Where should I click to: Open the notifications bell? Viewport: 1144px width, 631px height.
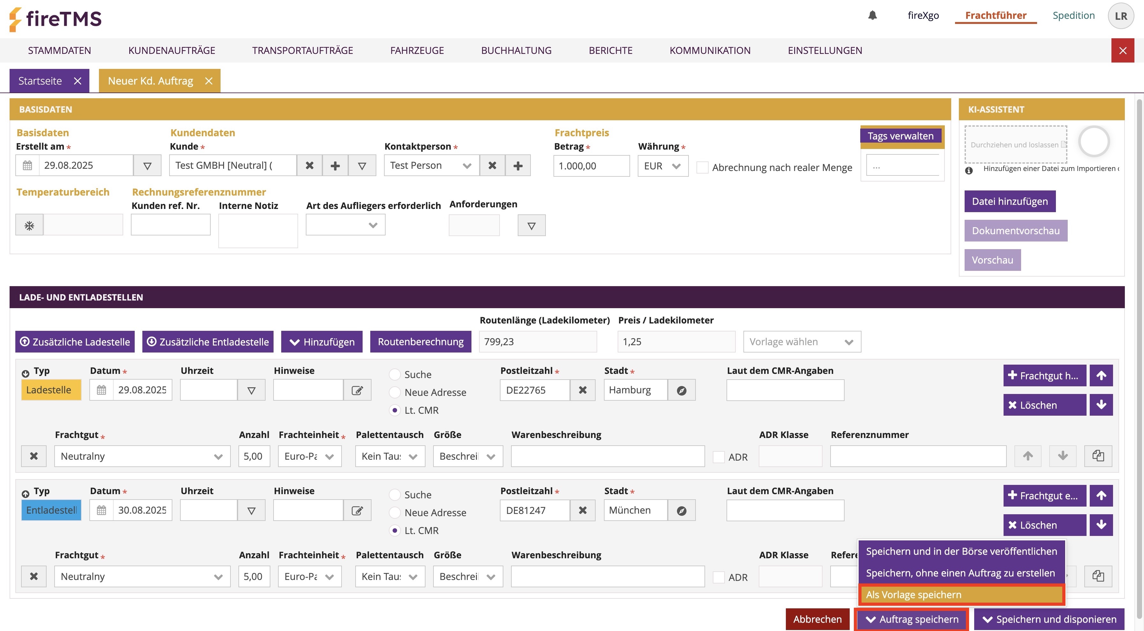tap(872, 16)
